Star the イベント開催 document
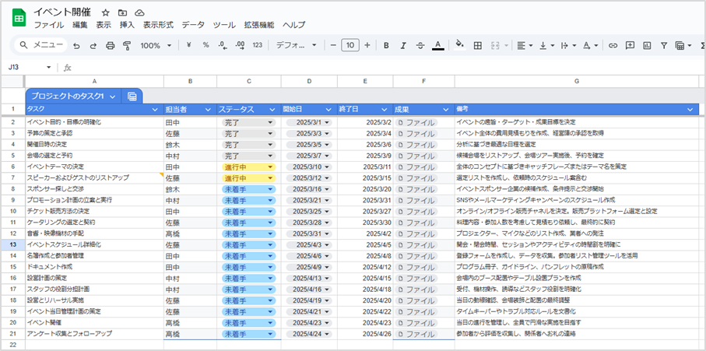 click(x=105, y=13)
